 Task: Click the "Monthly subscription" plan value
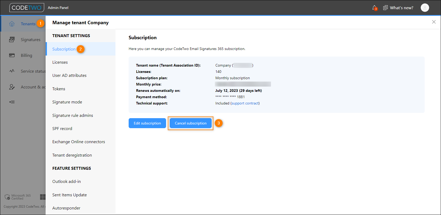click(232, 78)
